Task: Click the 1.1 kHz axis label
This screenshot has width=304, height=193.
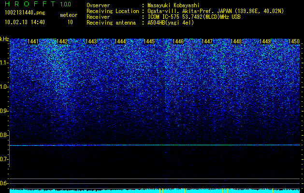Action: 4,63
